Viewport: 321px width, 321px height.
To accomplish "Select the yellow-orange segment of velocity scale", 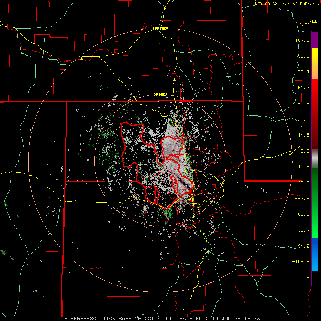I will pos(315,63).
